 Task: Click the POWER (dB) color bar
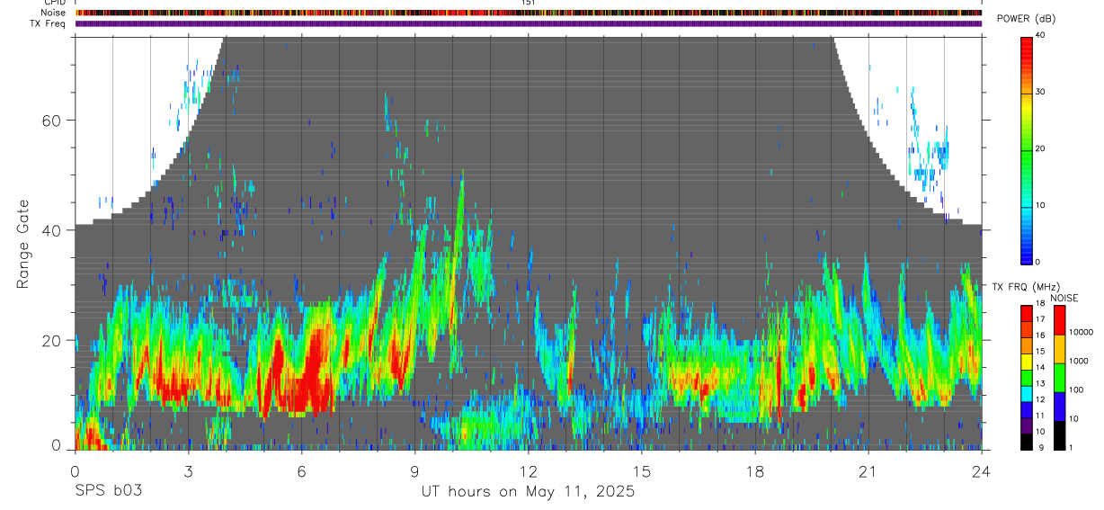[1027, 149]
